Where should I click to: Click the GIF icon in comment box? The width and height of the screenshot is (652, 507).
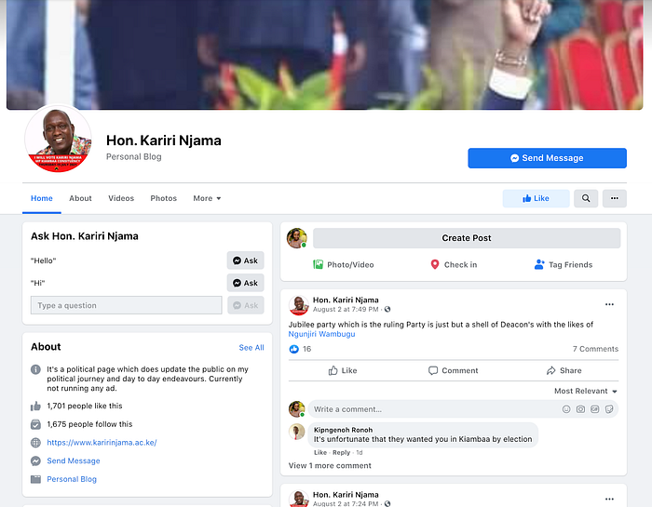(595, 409)
